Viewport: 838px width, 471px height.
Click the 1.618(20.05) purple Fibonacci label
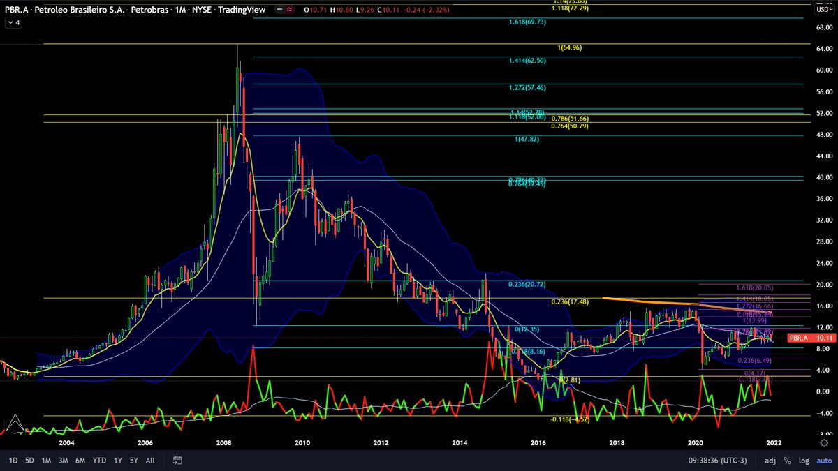(x=754, y=287)
